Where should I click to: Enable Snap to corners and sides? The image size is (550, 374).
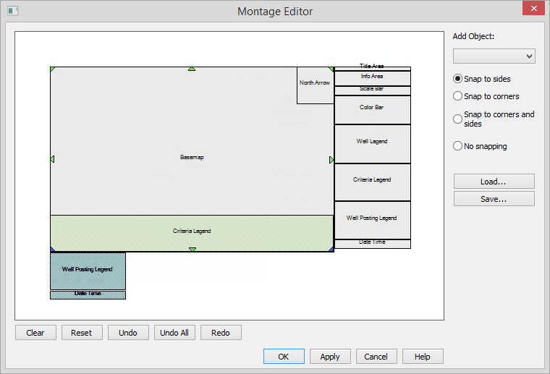[x=457, y=119]
